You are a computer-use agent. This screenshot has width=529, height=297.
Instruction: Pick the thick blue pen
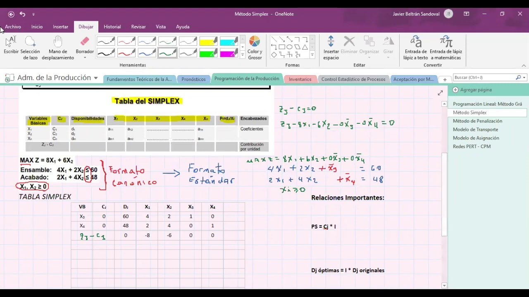(x=147, y=53)
